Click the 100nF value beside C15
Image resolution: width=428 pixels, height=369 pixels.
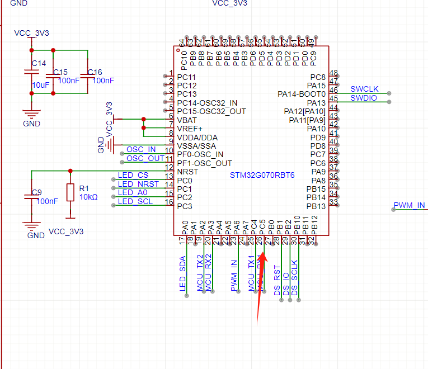point(69,81)
